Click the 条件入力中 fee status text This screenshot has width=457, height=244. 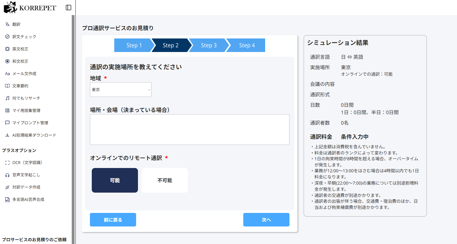click(355, 137)
